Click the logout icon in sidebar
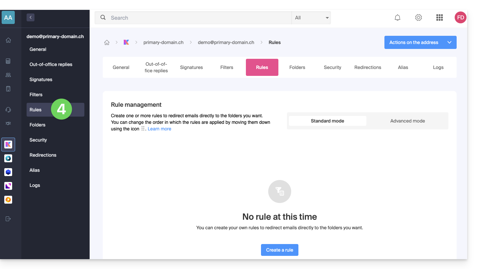 tap(8, 219)
